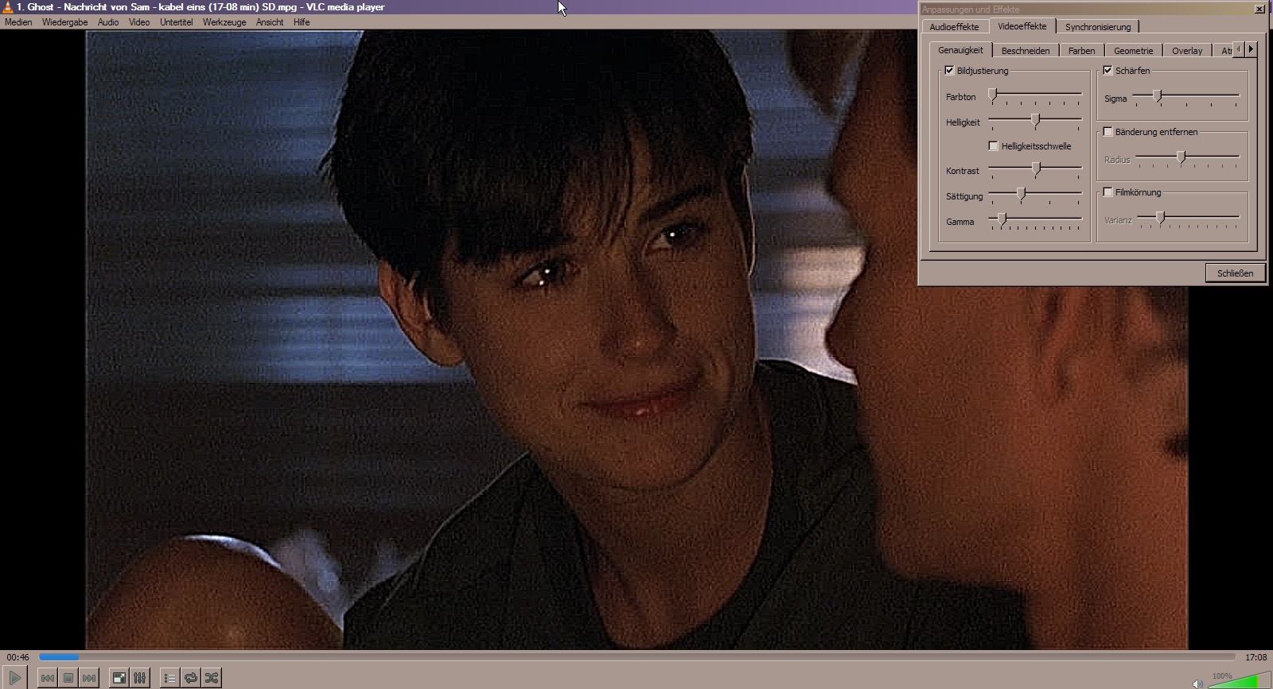
Task: Stop playback with the square button
Action: coord(68,678)
